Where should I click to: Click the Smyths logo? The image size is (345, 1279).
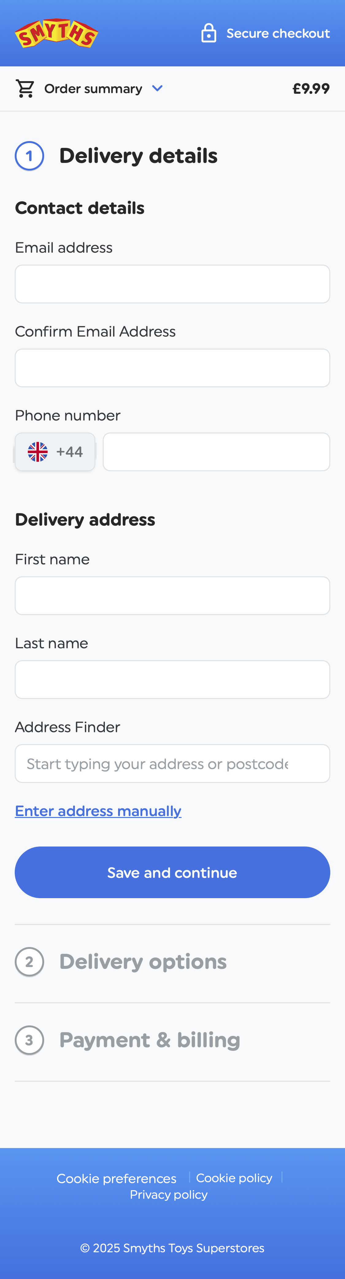(x=56, y=34)
